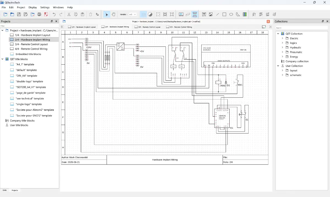Viewport: 330px width, 197px height.
Task: Open the Settings menu
Action: pos(45,7)
